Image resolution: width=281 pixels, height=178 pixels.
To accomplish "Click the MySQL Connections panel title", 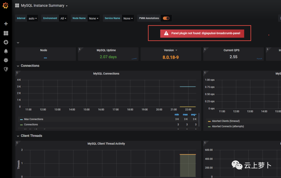I will point(106,73).
